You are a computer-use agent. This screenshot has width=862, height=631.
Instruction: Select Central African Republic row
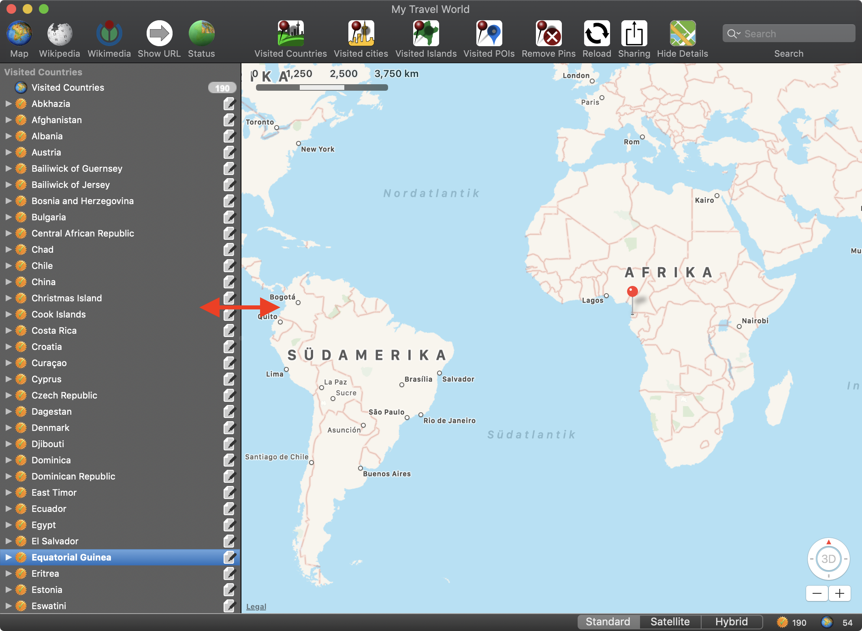[x=120, y=233]
